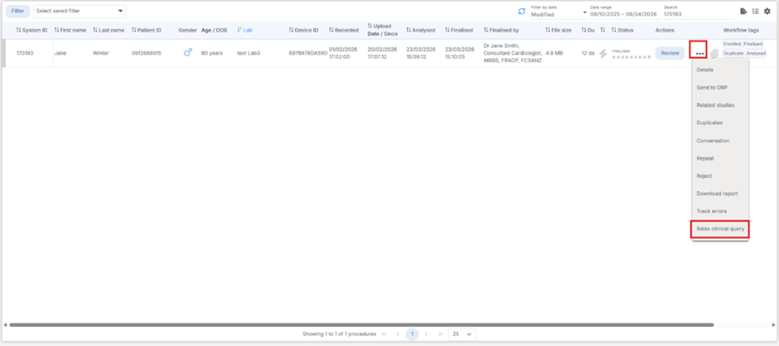Sort the table by System ID column

[x=32, y=31]
